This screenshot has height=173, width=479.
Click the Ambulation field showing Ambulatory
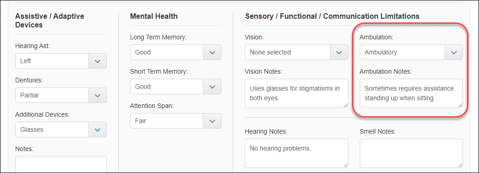pyautogui.click(x=402, y=52)
